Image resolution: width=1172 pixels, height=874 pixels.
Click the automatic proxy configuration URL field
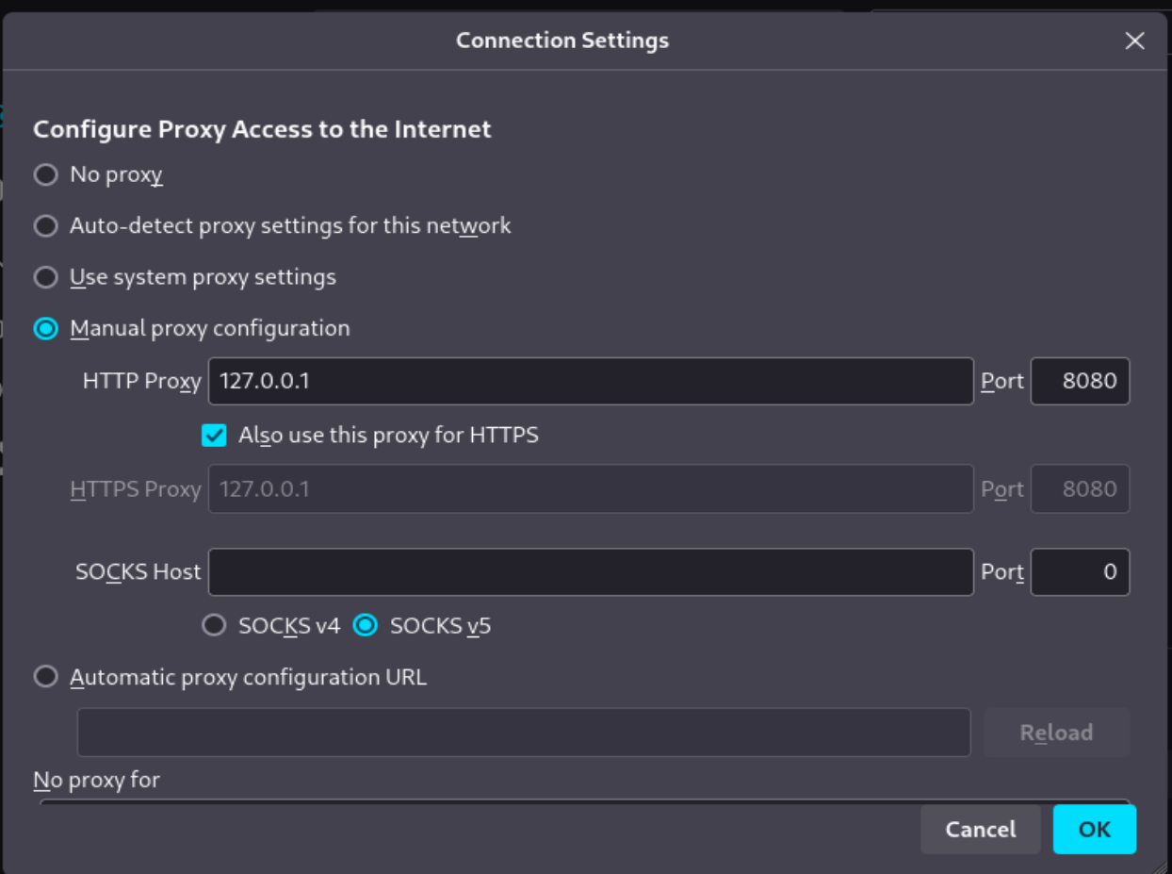pos(524,733)
